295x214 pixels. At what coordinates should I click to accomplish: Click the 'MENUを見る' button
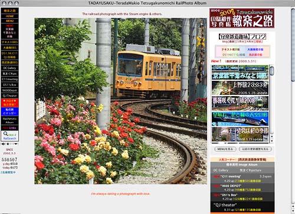[225, 149]
